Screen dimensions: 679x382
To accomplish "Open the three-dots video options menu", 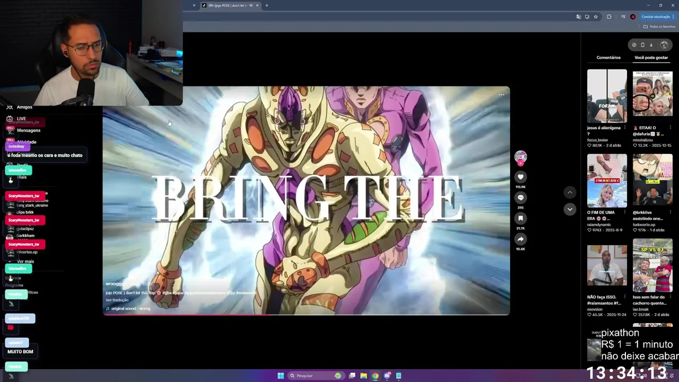I will click(501, 95).
